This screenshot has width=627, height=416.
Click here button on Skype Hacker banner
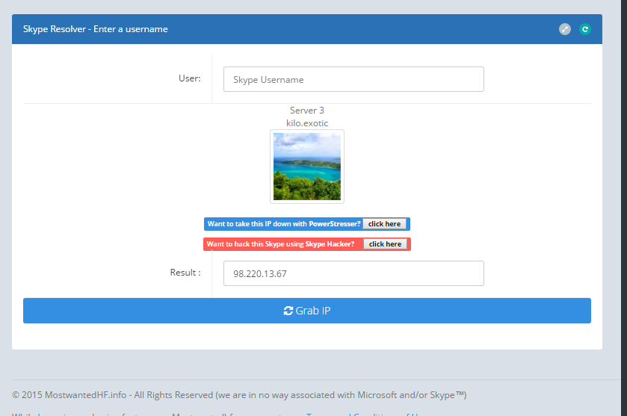coord(385,243)
